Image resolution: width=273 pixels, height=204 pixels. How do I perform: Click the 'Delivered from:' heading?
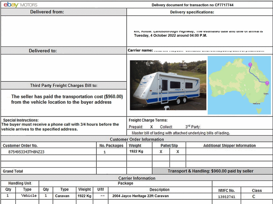tap(47, 12)
